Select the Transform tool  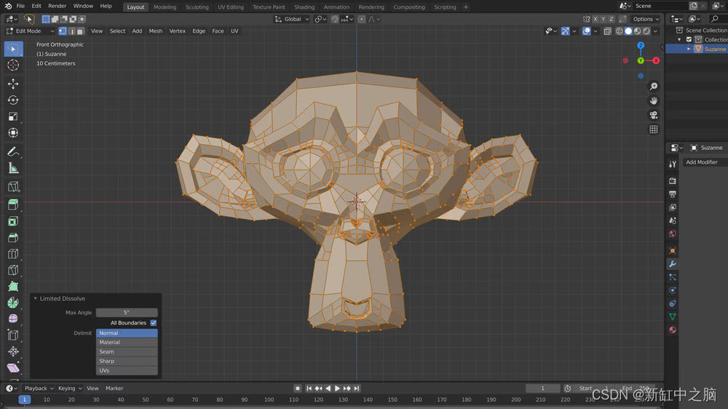click(13, 132)
